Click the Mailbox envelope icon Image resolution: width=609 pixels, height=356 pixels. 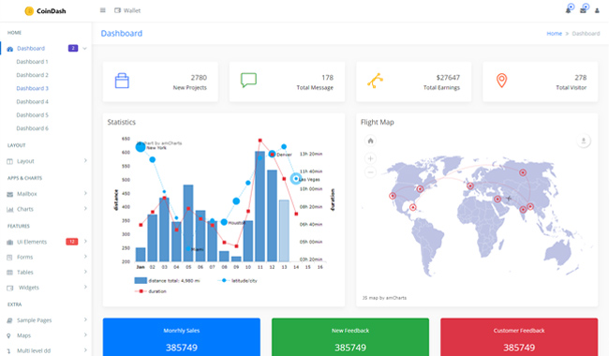coord(9,194)
